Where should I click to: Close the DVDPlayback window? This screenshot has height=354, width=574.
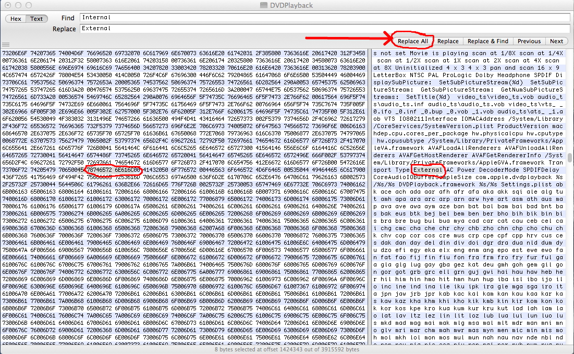pyautogui.click(x=8, y=5)
